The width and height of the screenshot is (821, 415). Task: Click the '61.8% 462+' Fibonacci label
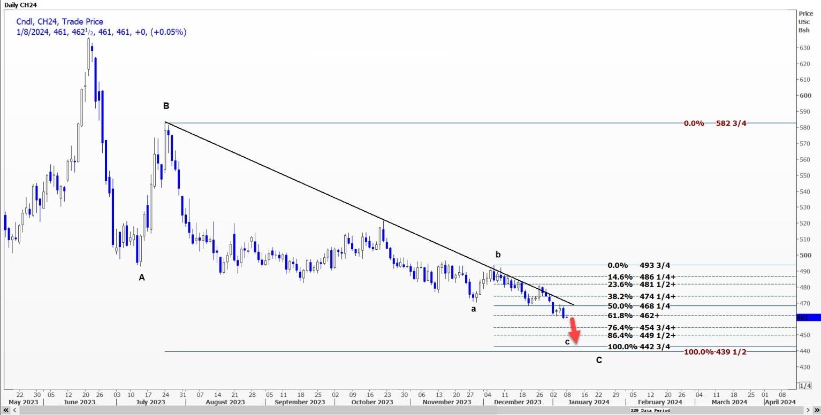tap(634, 316)
